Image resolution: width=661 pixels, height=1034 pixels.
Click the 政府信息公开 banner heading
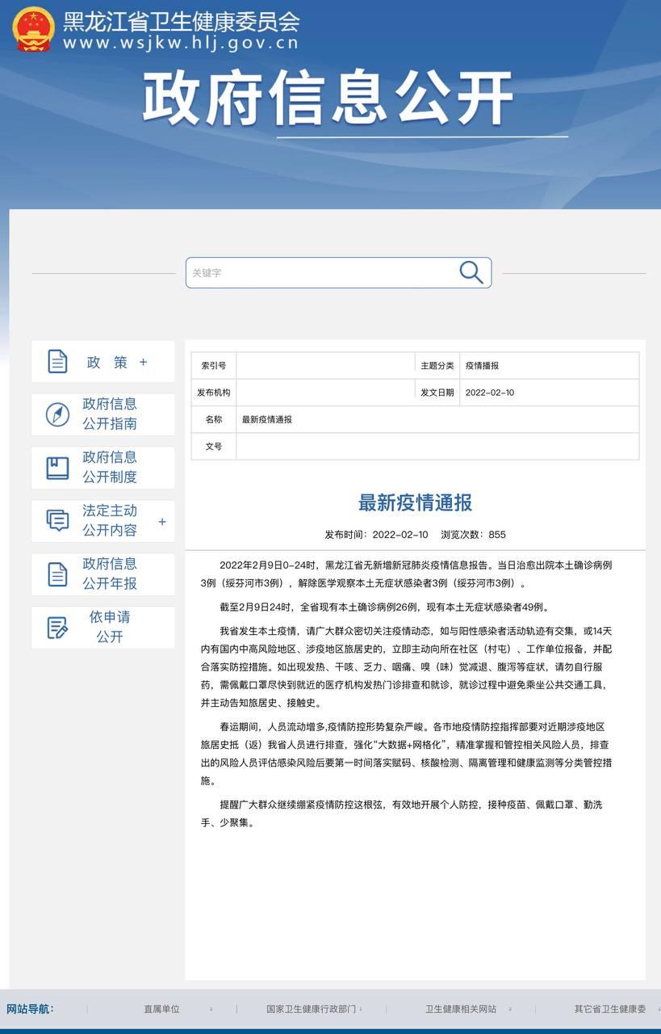[x=328, y=98]
